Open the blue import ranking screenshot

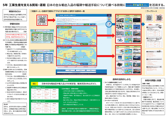42,57
